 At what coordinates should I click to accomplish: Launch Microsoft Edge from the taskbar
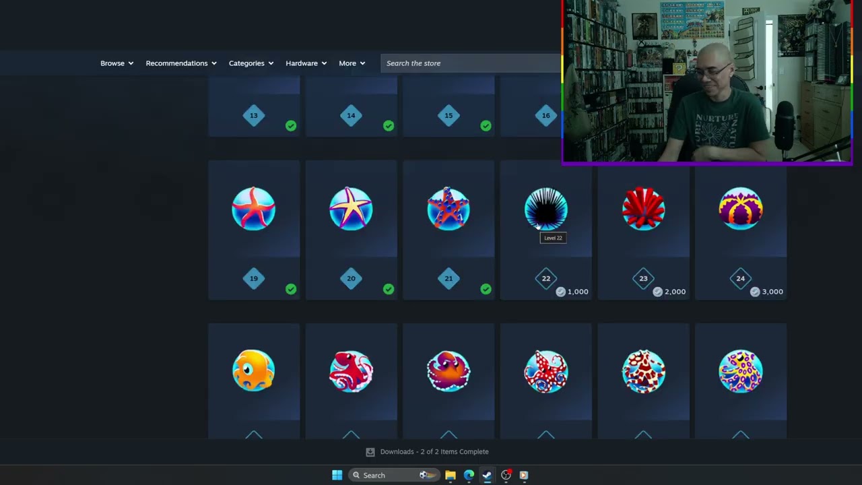(469, 475)
